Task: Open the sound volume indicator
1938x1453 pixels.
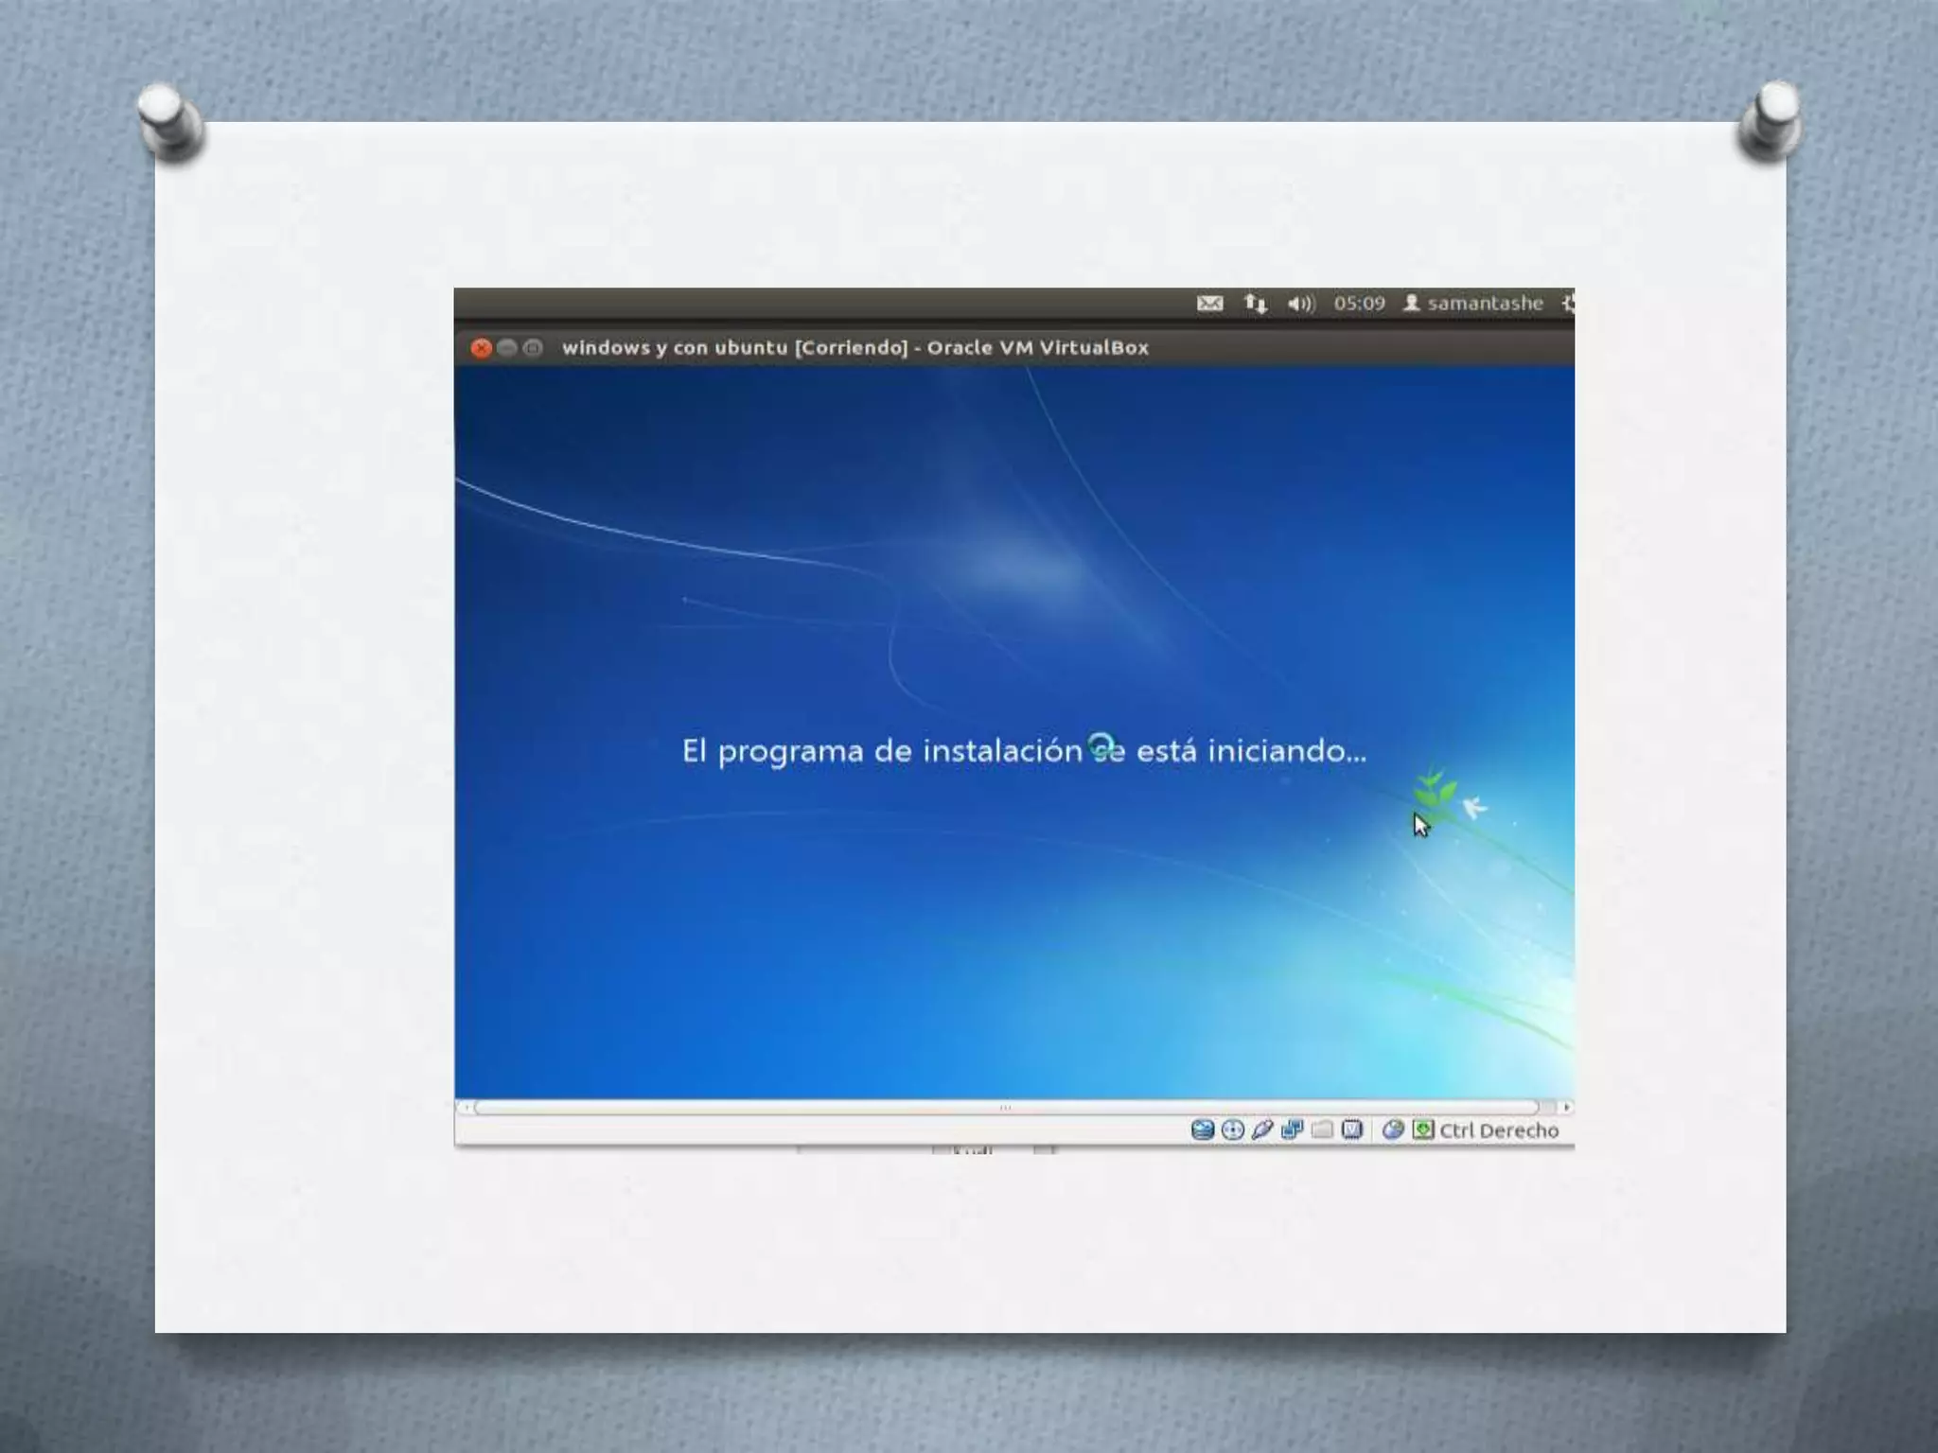Action: 1301,304
